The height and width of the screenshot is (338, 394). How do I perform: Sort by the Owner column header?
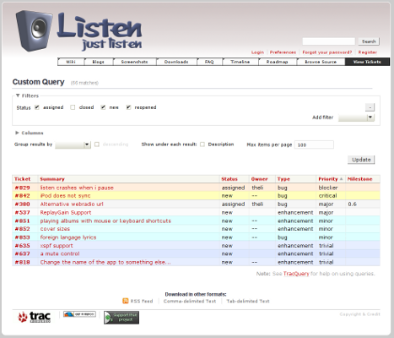point(259,179)
